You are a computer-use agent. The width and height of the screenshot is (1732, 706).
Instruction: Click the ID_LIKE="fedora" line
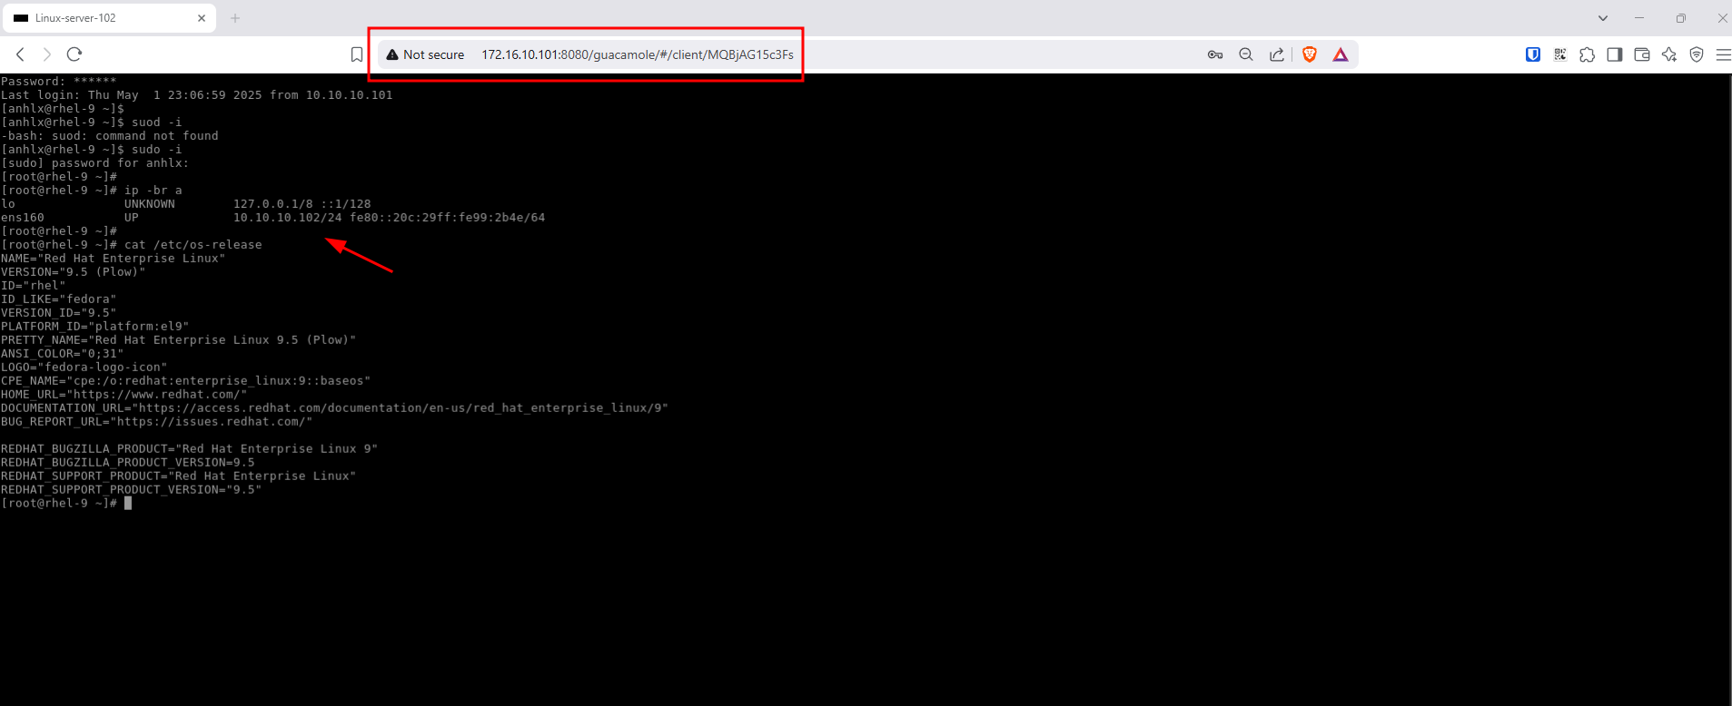(59, 299)
